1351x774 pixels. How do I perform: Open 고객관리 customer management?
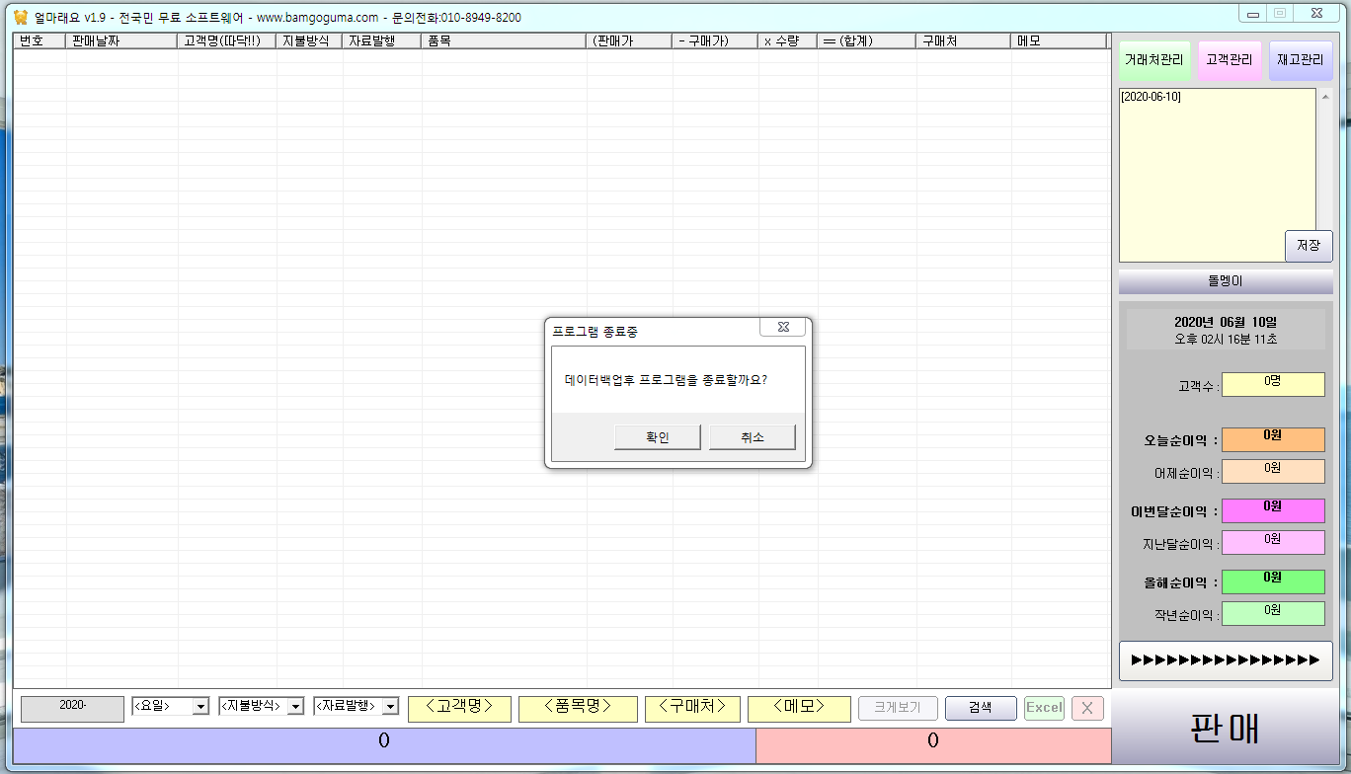click(x=1229, y=60)
